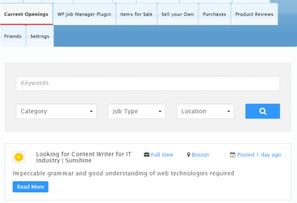
Task: Go to the Settings tab
Action: pyautogui.click(x=40, y=37)
